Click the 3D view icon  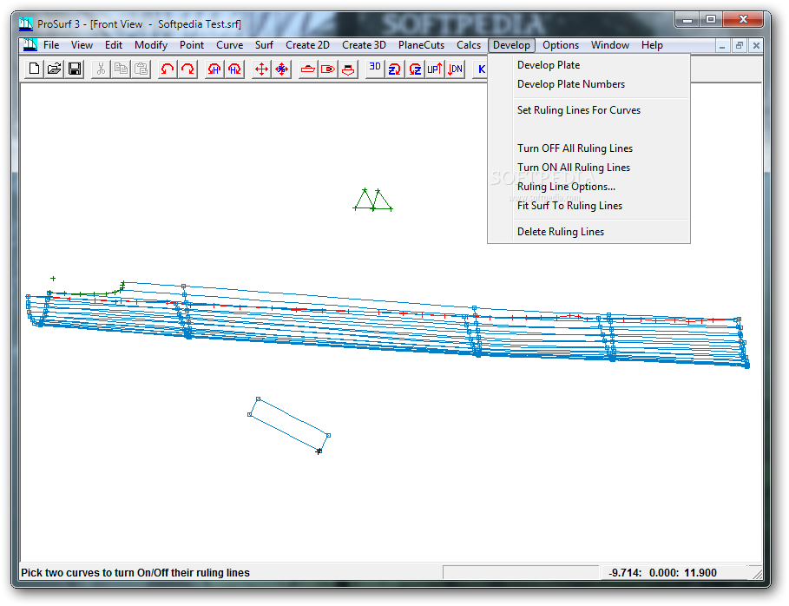point(375,69)
